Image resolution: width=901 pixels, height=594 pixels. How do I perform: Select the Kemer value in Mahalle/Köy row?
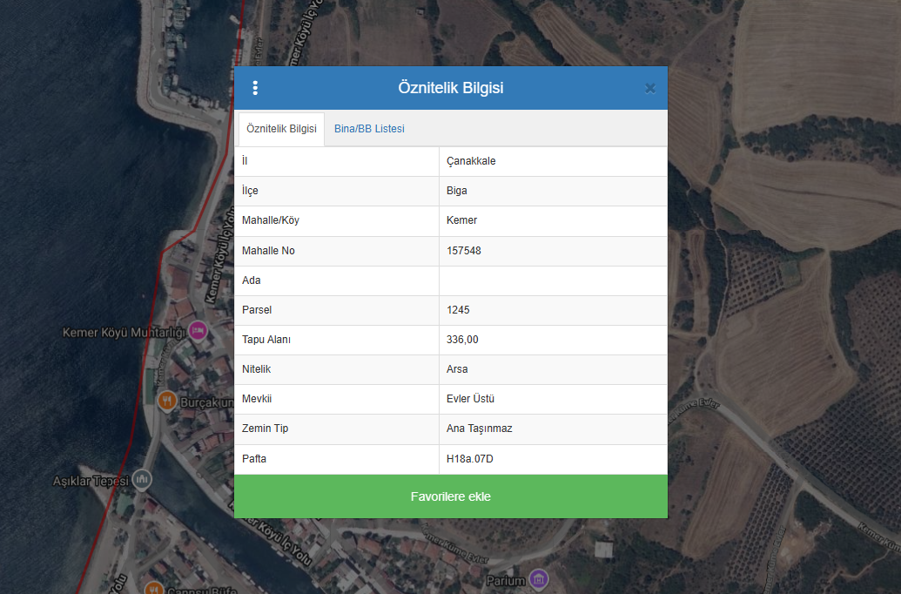pyautogui.click(x=461, y=220)
